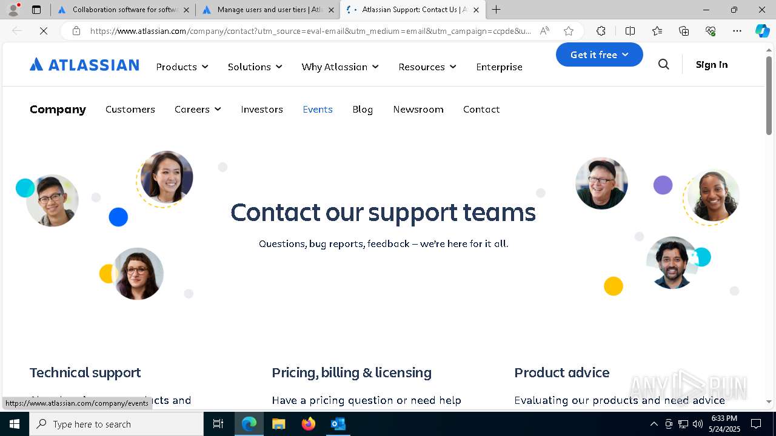Click Sign in
Image resolution: width=776 pixels, height=436 pixels.
pyautogui.click(x=712, y=65)
